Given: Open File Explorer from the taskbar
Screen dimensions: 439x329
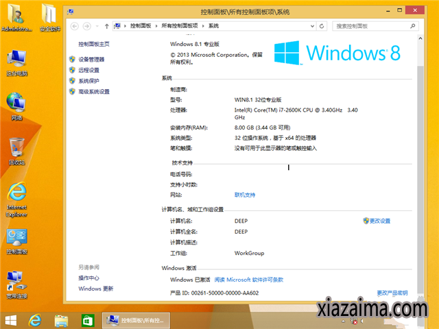Looking at the screenshot, I should pyautogui.click(x=61, y=321).
